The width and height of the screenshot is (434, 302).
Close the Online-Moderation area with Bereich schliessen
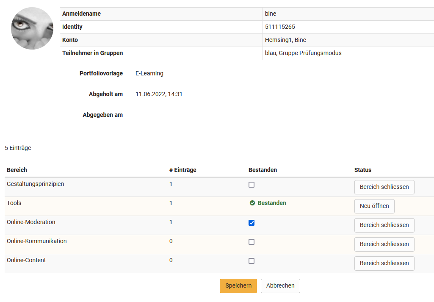point(384,225)
